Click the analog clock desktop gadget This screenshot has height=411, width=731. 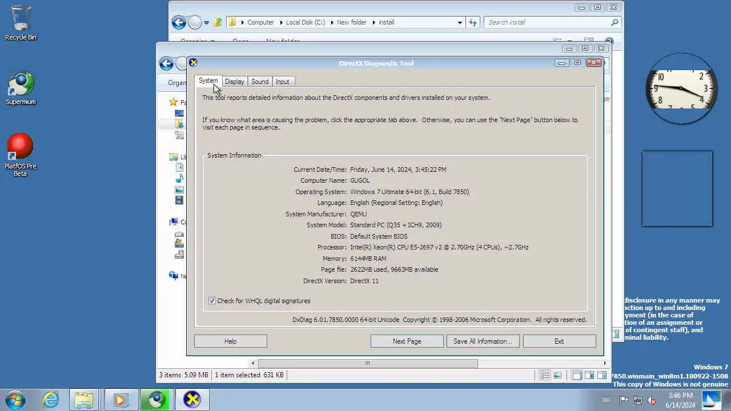click(681, 88)
